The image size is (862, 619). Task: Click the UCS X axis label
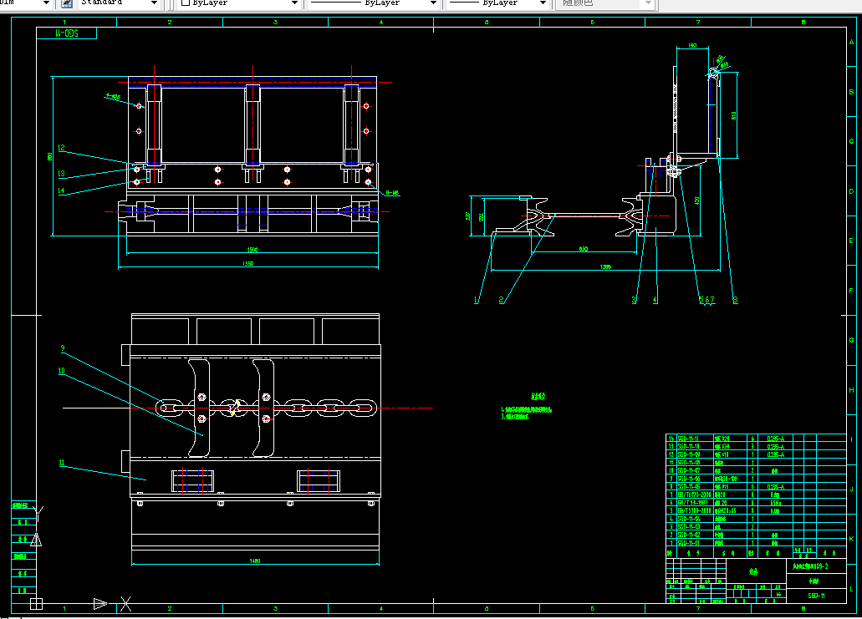126,604
